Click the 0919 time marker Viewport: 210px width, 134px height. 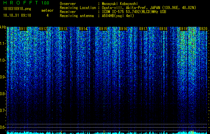click(183, 29)
